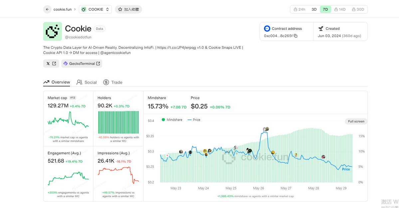Click the market cap #13 rank badge
The height and width of the screenshot is (208, 399).
[x=73, y=98]
